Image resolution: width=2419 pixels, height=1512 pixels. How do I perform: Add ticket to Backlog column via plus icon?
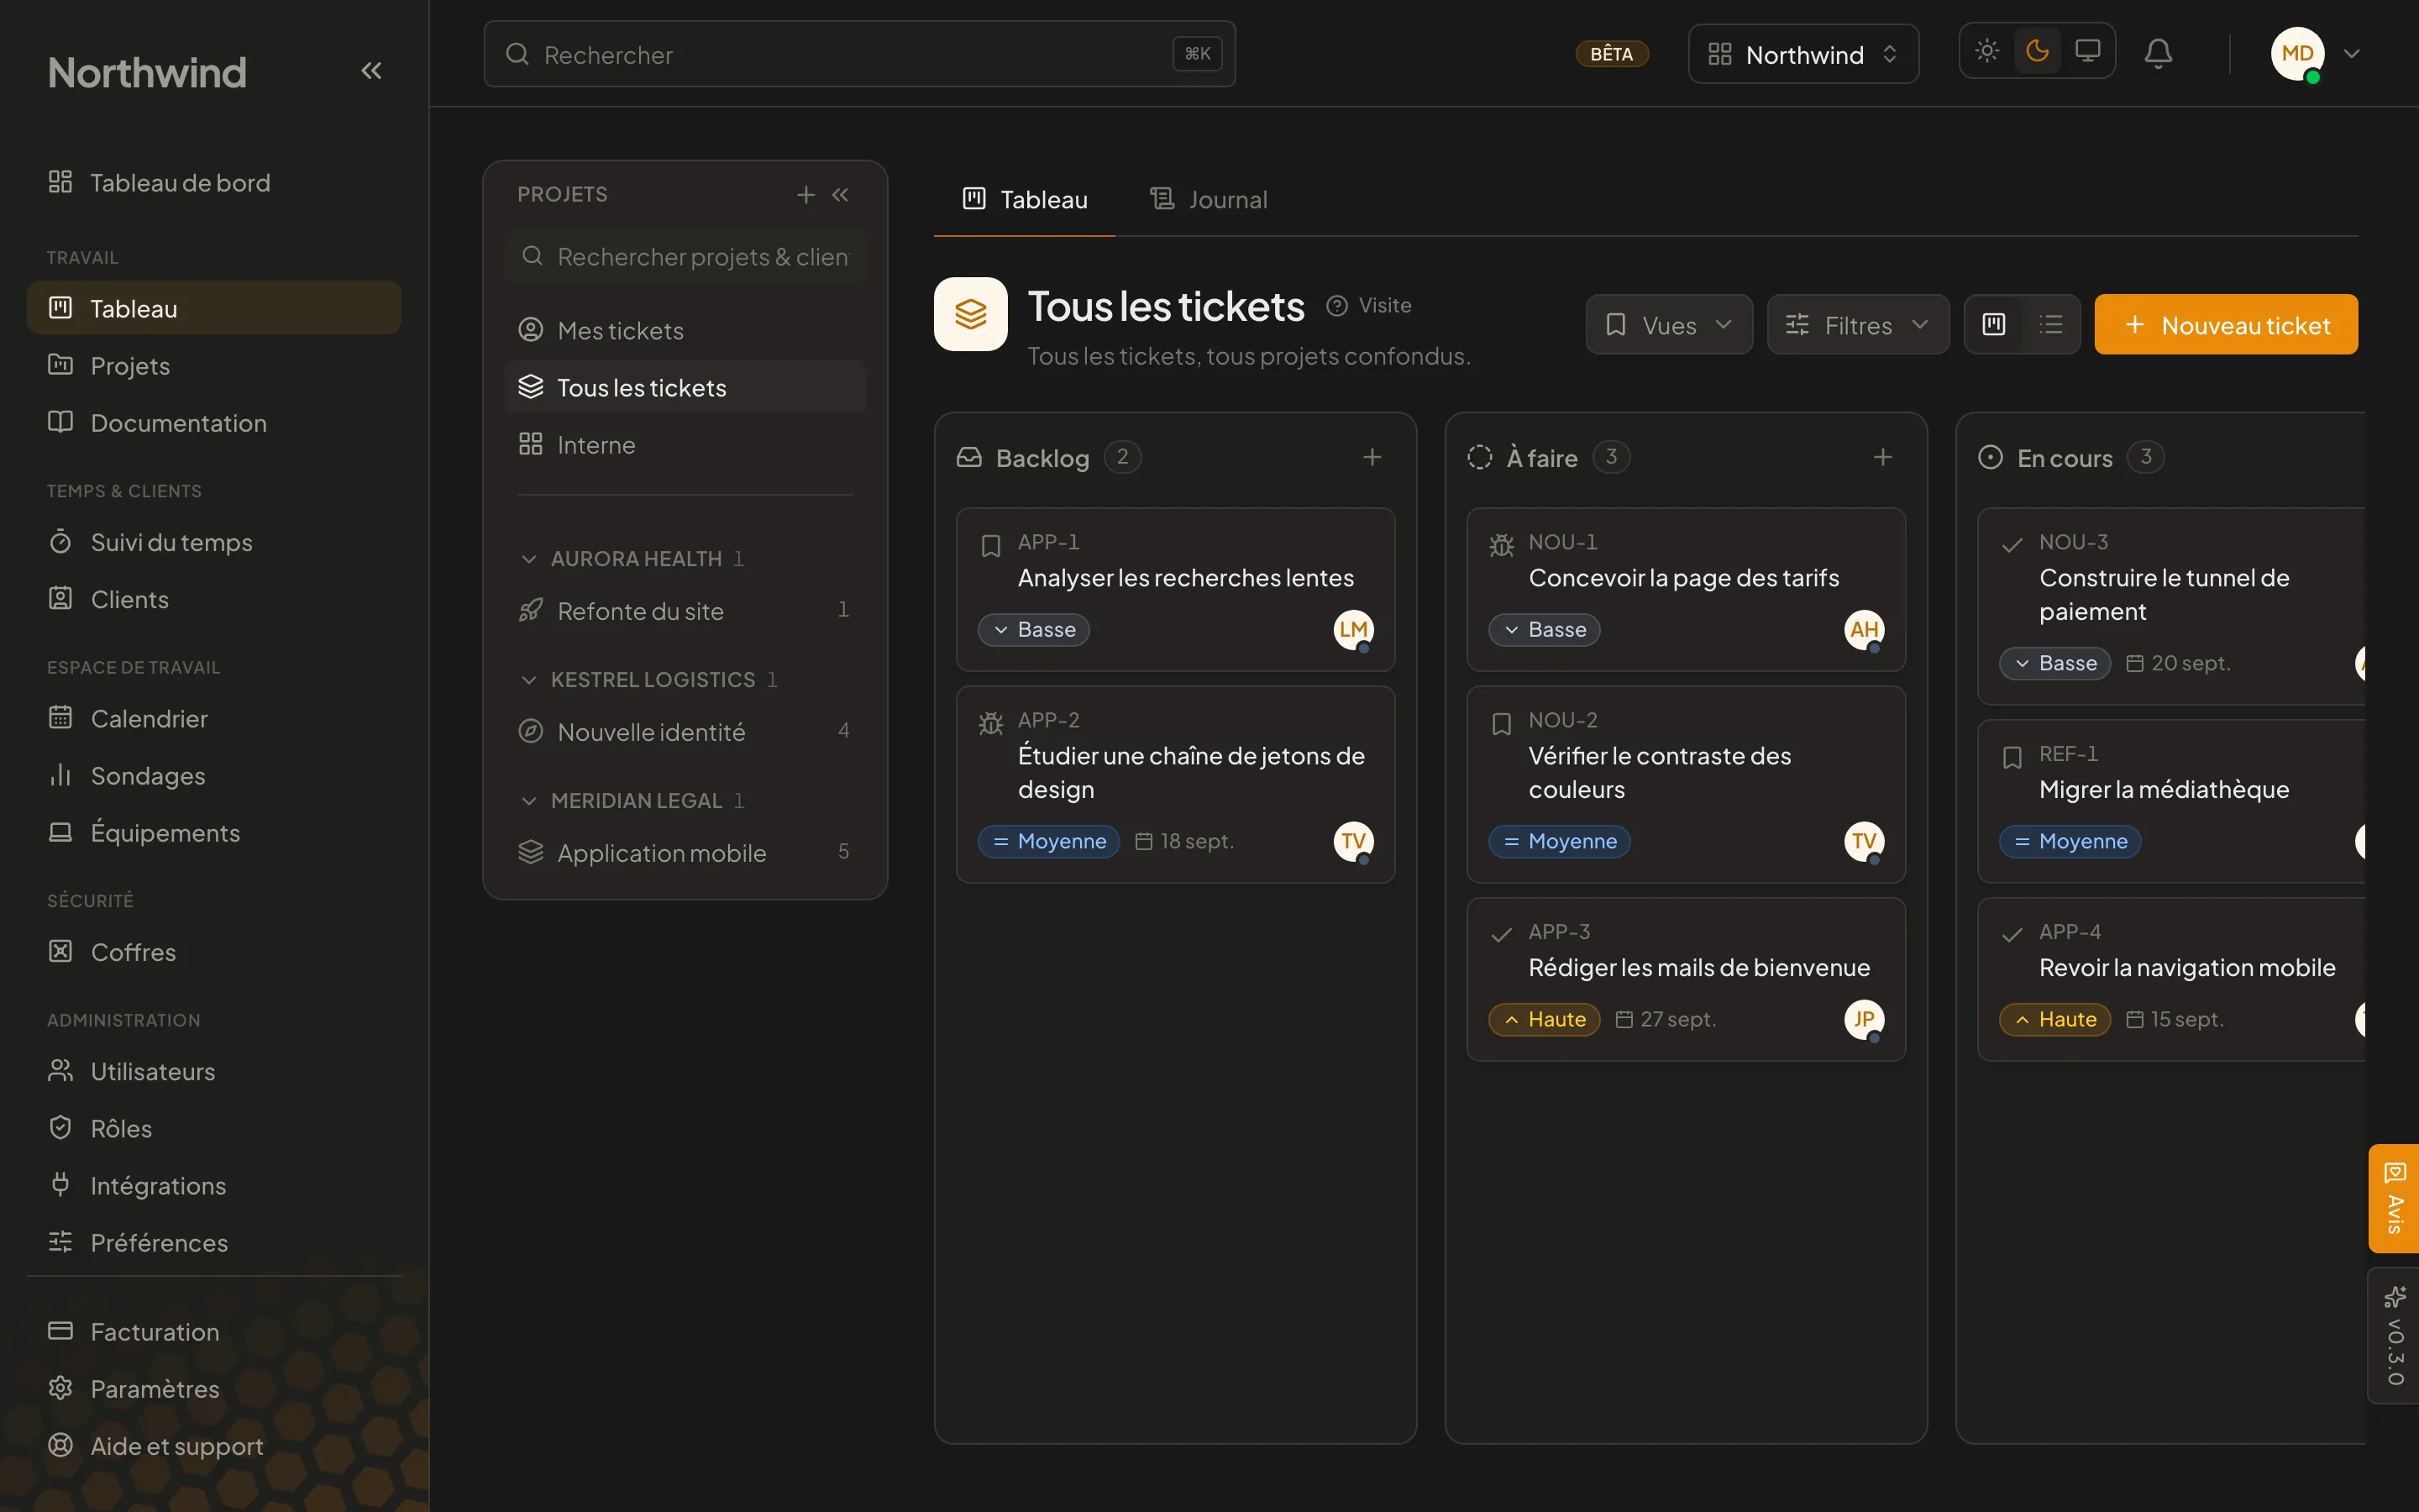click(1372, 457)
